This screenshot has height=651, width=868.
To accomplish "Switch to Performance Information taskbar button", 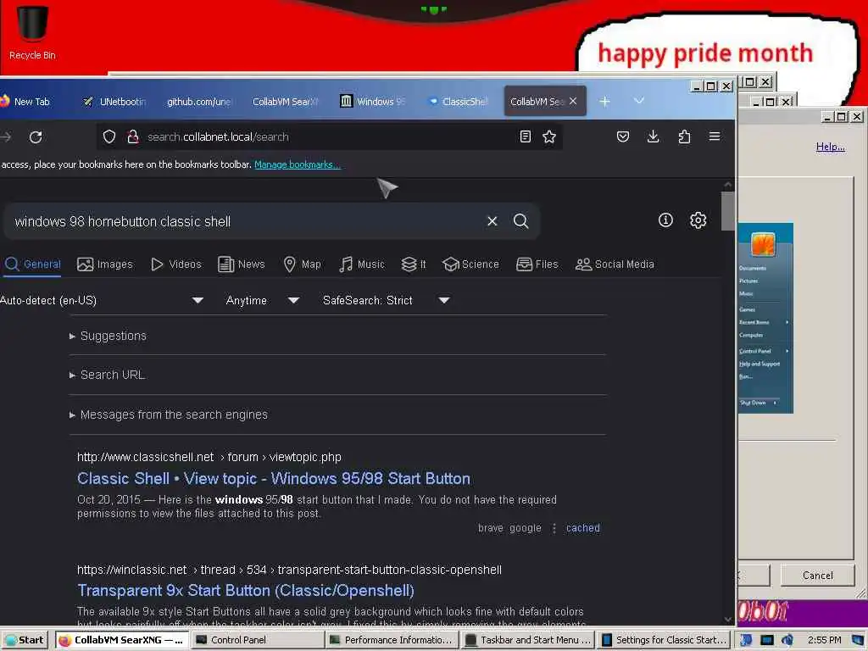I will point(392,640).
